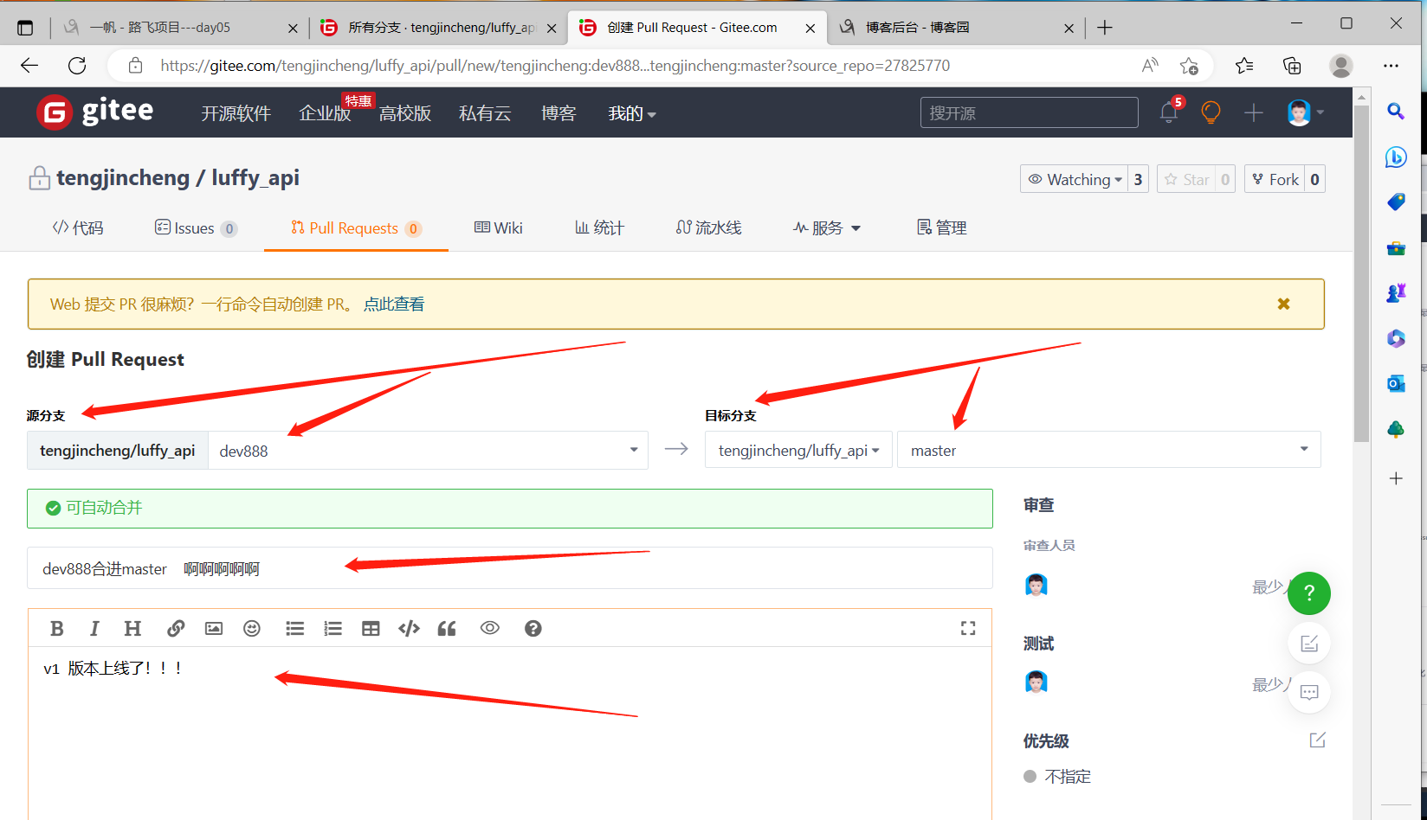Image resolution: width=1427 pixels, height=820 pixels.
Task: Click the 博客 nav link
Action: click(559, 113)
